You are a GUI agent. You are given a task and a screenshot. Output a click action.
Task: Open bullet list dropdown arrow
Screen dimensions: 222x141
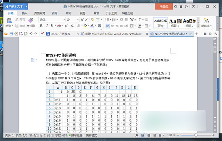[110, 20]
